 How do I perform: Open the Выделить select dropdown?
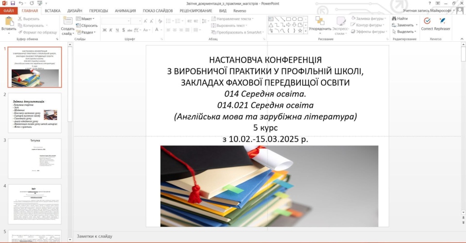coord(404,31)
